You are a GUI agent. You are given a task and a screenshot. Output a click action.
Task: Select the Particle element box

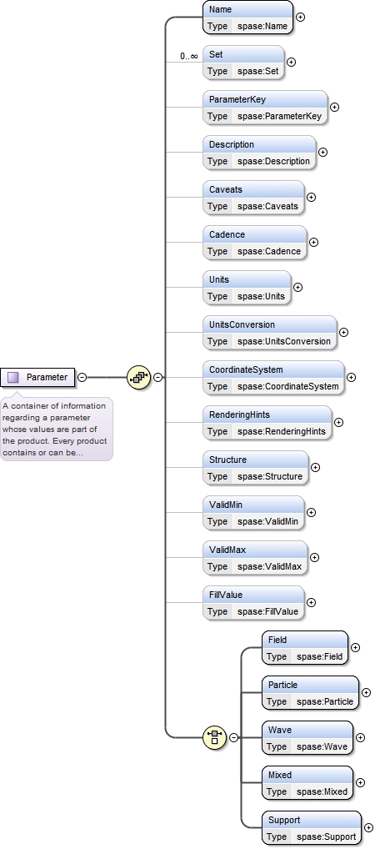pos(310,692)
